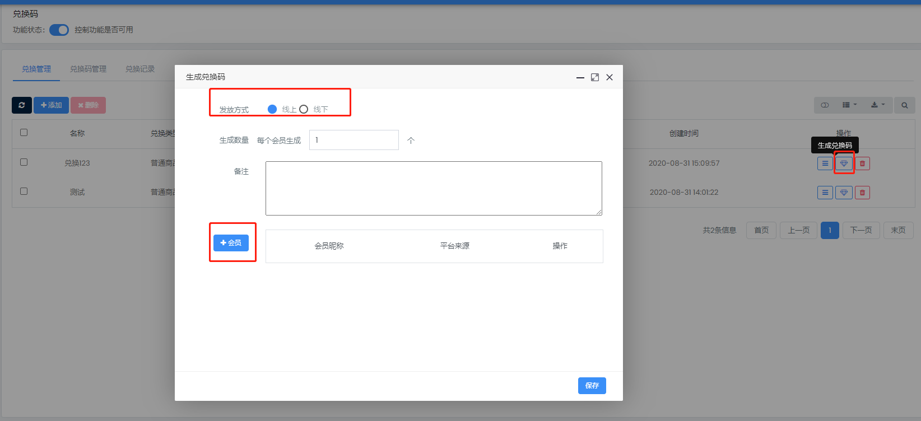Minimize the 生成兑换码 dialog

pos(580,77)
